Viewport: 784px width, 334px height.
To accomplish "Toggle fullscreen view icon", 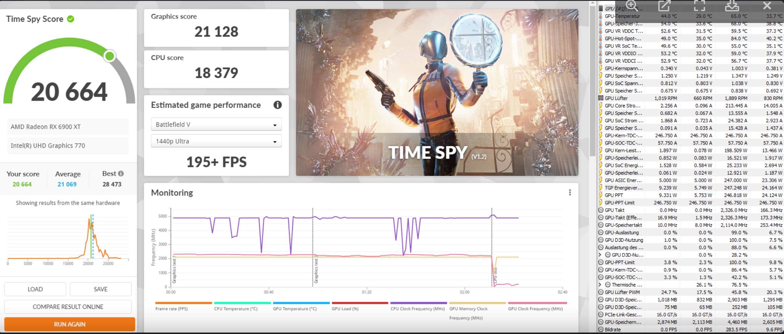I will pos(699,6).
